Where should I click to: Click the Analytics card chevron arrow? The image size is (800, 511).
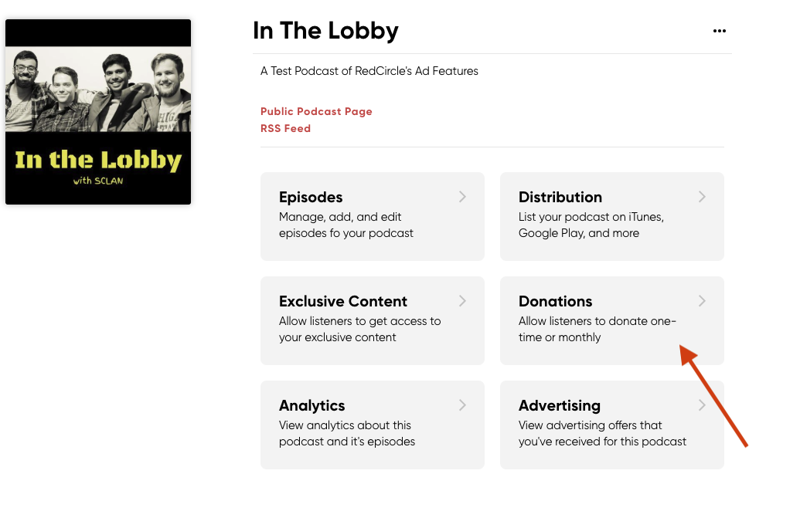462,405
